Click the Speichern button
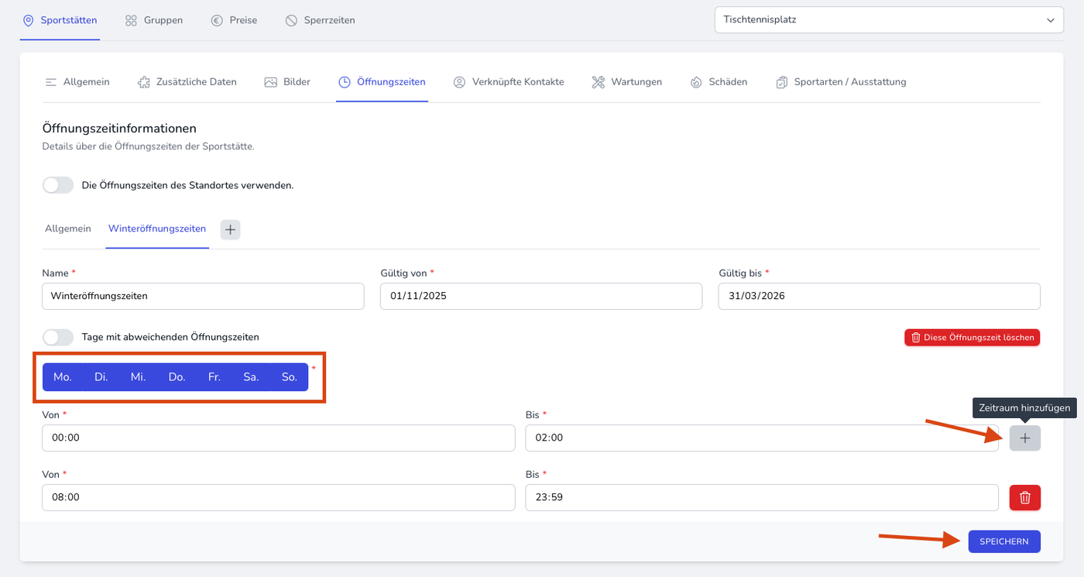The image size is (1084, 577). pos(1003,541)
